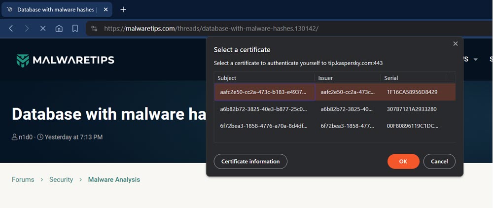The width and height of the screenshot is (493, 208).
Task: Sort certificates by Issuer column
Action: (x=348, y=78)
